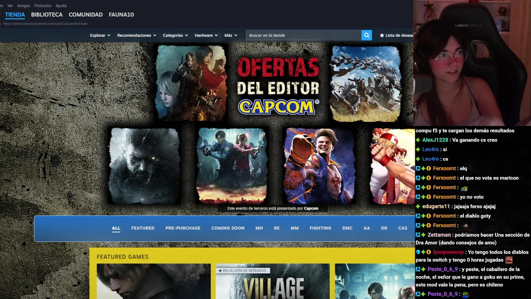The width and height of the screenshot is (531, 299).
Task: Select the MM filter tab
Action: point(295,228)
